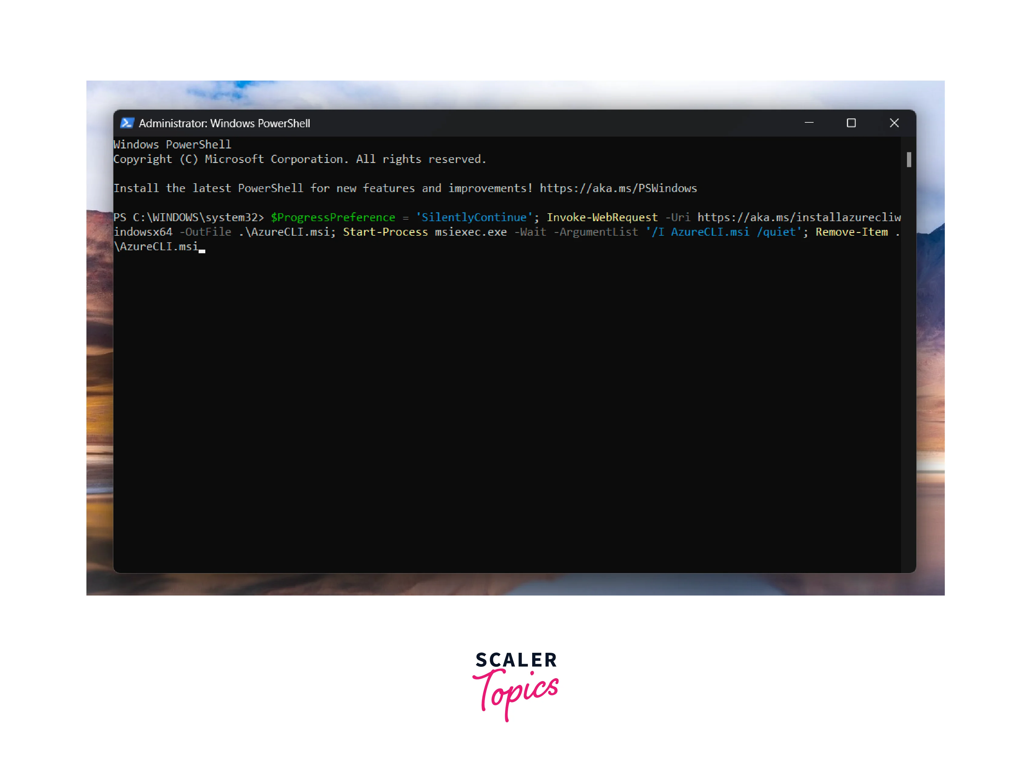Click the '/I AzureCLI.msi /quiet' argument string
The width and height of the screenshot is (1031, 780).
coord(724,232)
